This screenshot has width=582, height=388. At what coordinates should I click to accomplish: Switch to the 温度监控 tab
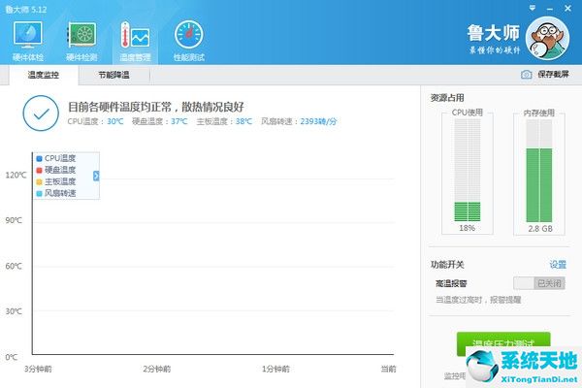point(44,75)
